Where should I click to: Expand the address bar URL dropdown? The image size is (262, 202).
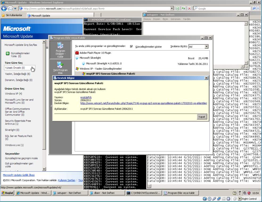(172, 9)
